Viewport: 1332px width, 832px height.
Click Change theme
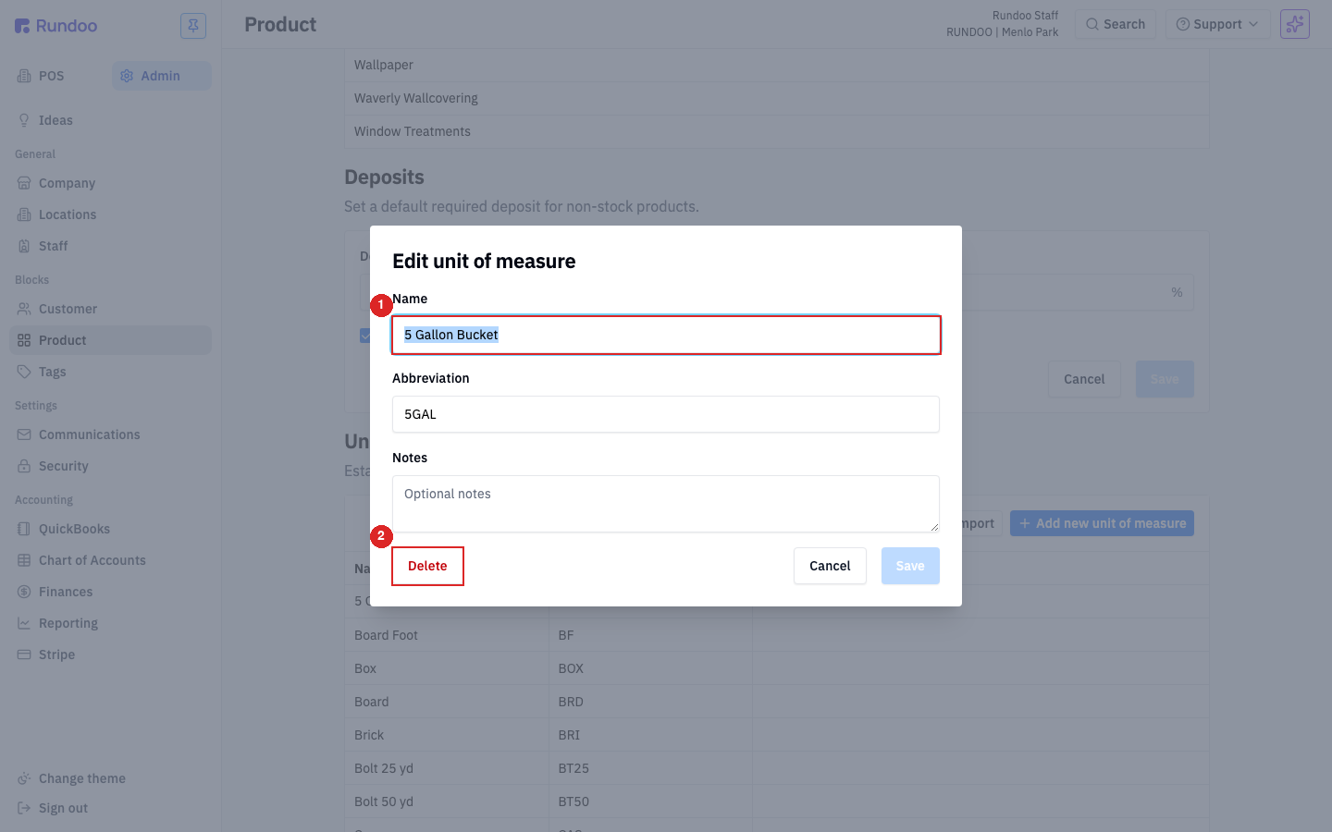tap(72, 778)
